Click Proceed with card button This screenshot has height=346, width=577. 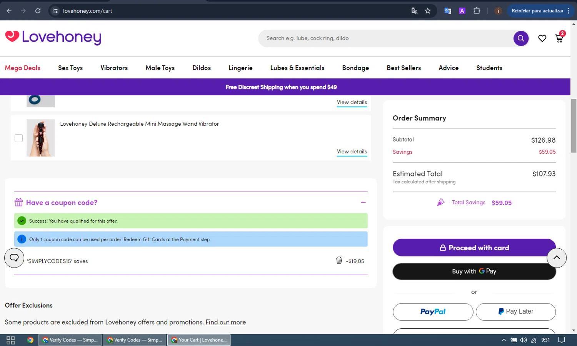coord(474,248)
